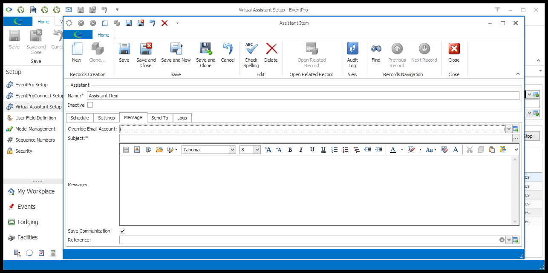Switch to the Schedule tab
The height and width of the screenshot is (273, 548).
(x=80, y=118)
